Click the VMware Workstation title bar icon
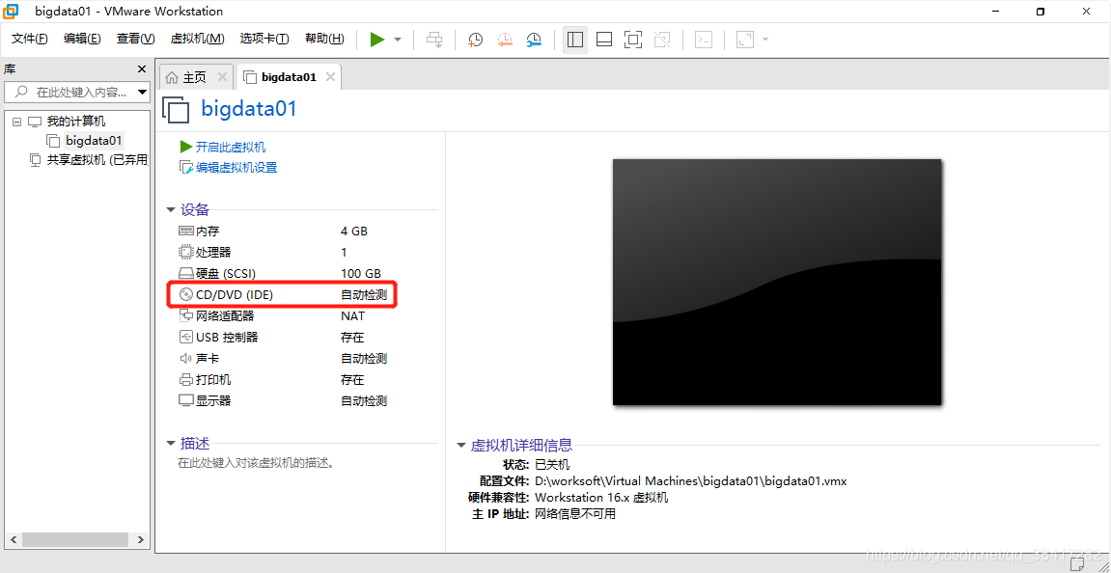1111x573 pixels. 11,12
